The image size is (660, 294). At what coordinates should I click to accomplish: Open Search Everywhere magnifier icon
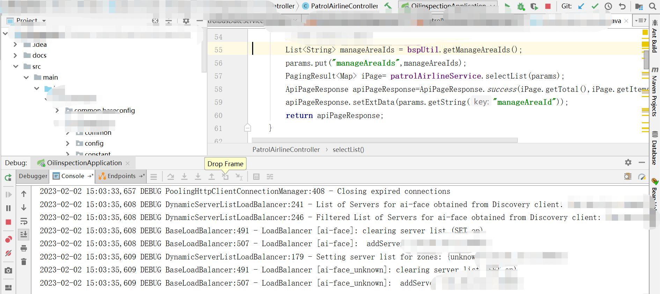652,6
